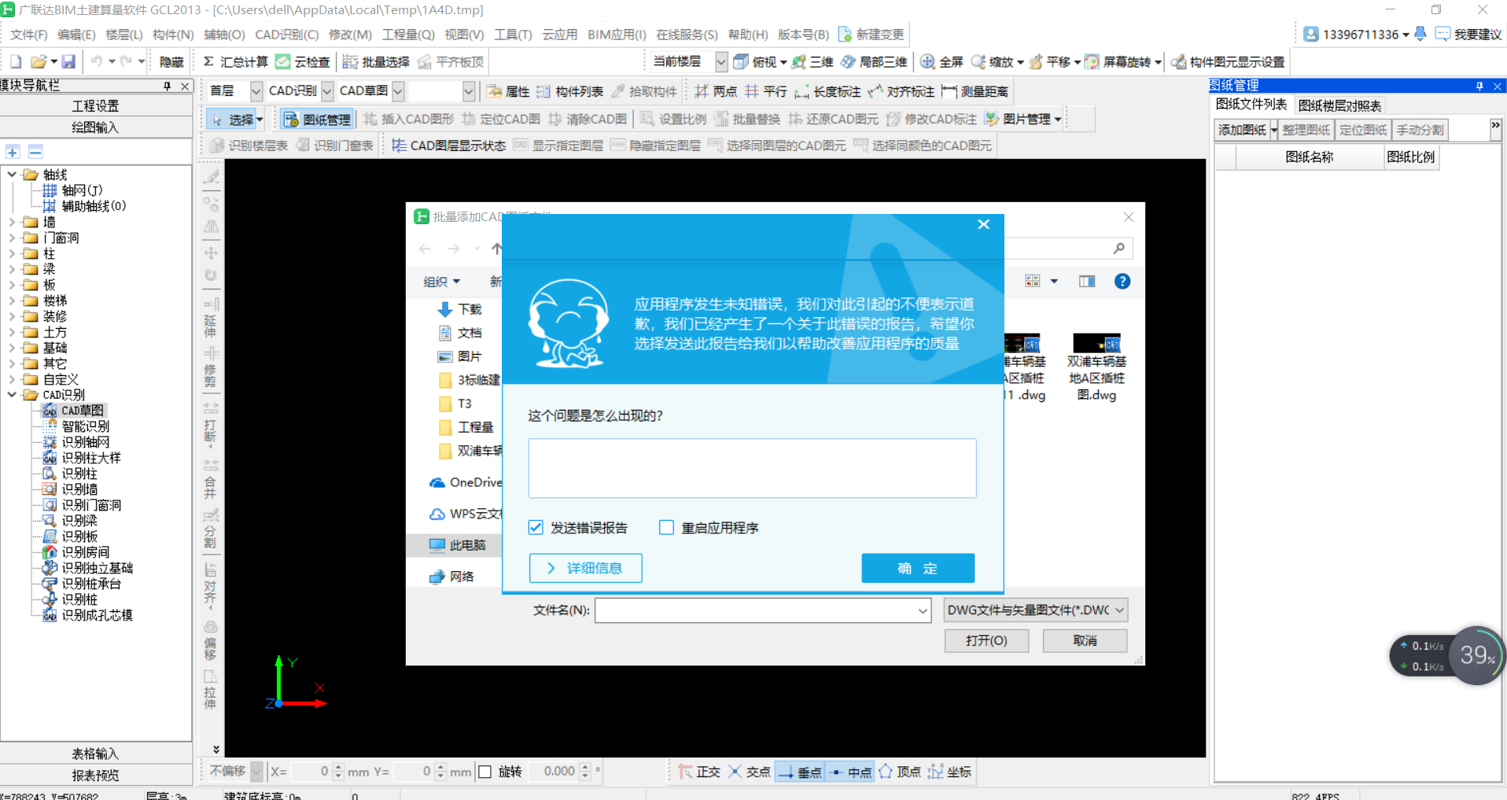Toggle the 顶点 vertex snap
Screen dimensions: 1507x800
tap(899, 772)
